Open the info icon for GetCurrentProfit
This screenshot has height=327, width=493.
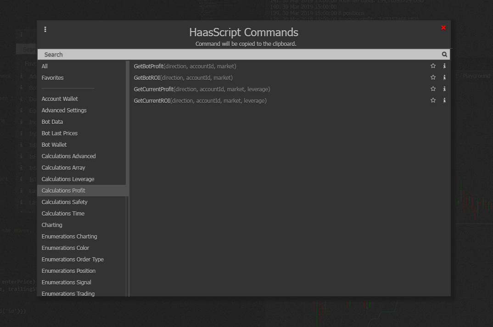444,89
